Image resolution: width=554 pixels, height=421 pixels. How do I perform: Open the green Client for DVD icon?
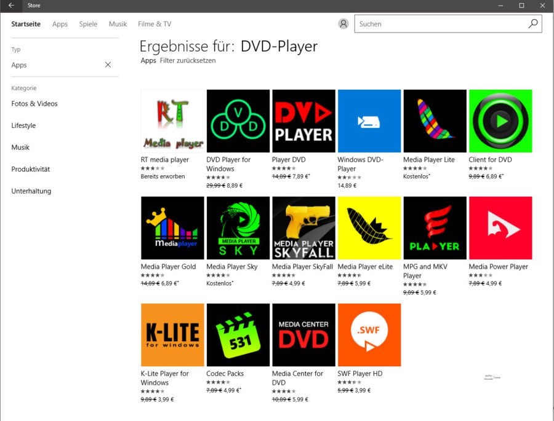[500, 120]
